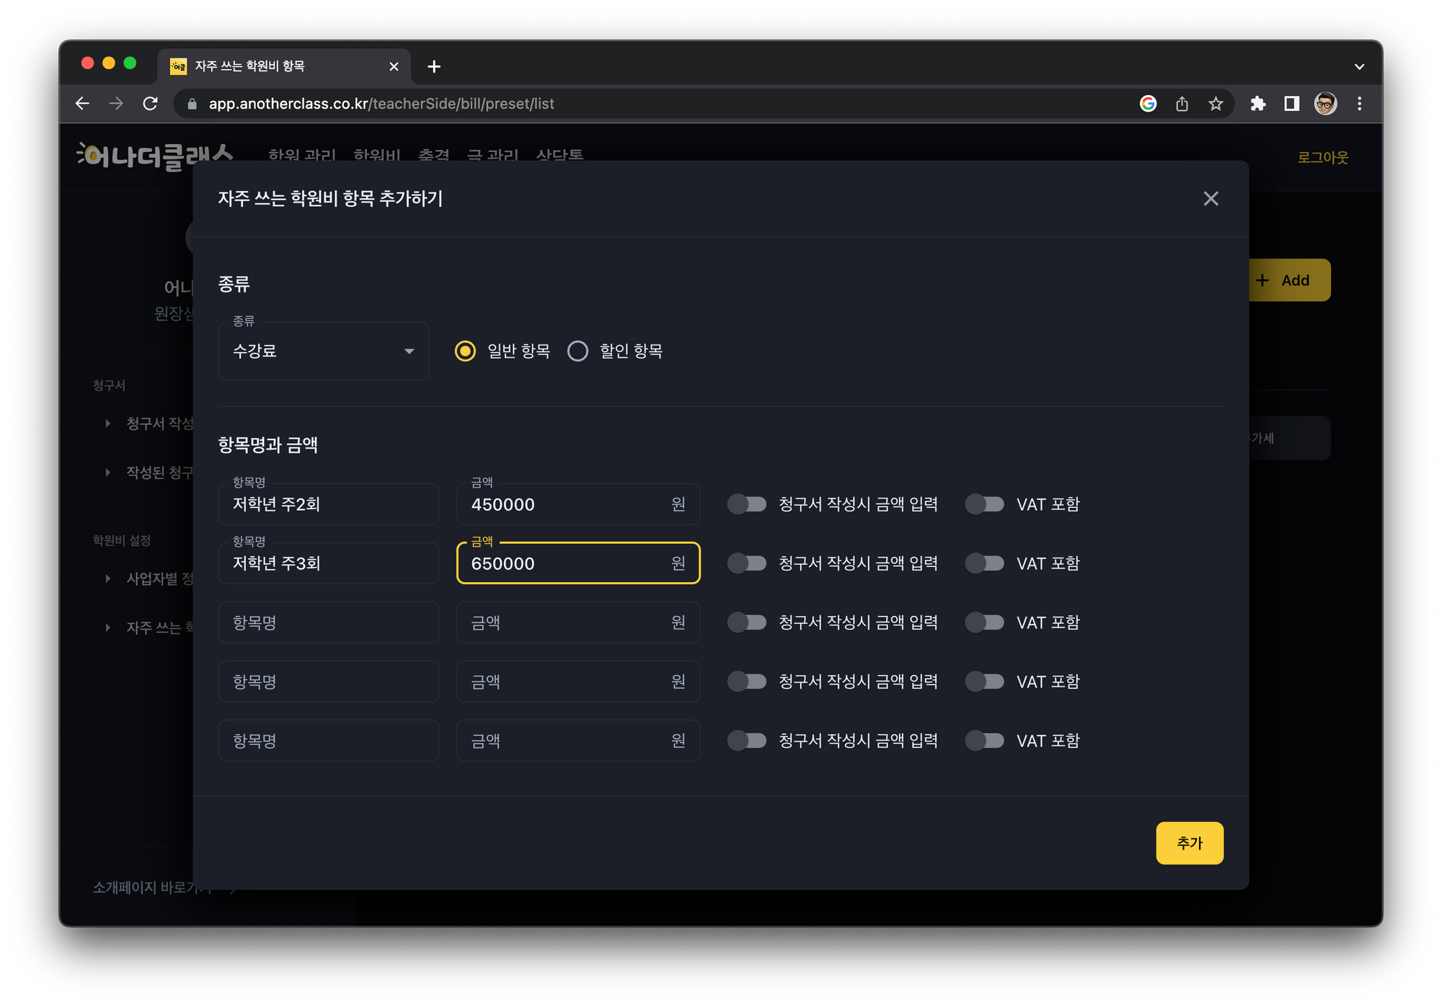Select the 할인 항목 radio button
This screenshot has width=1442, height=1005.
578,351
